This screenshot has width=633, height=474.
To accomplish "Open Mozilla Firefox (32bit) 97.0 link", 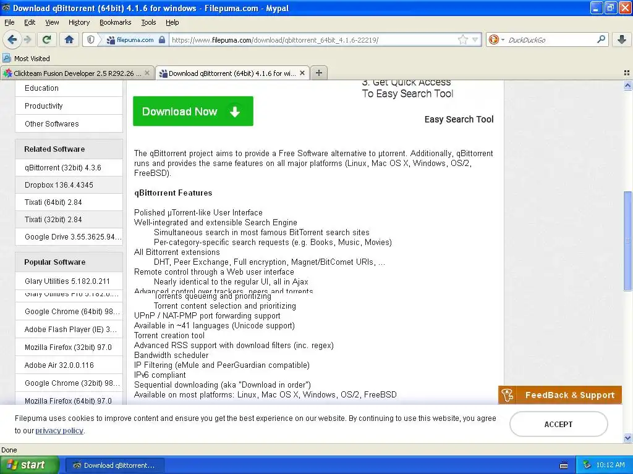I will point(69,347).
